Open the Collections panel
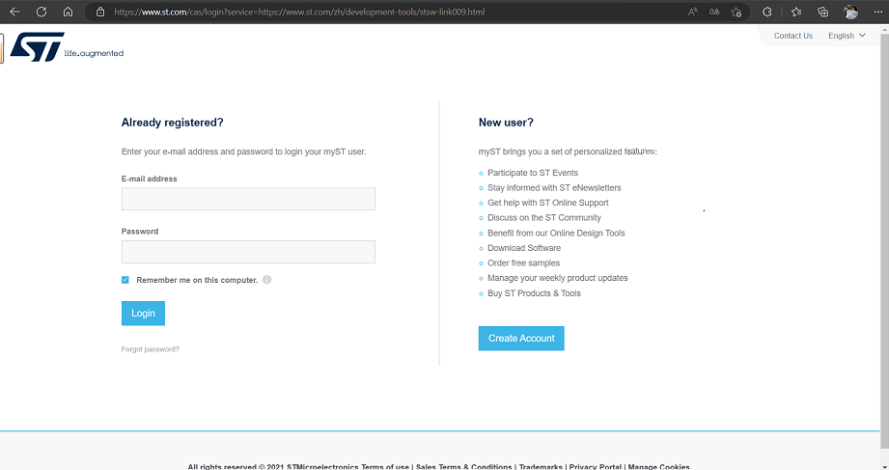The image size is (889, 470). click(x=823, y=12)
